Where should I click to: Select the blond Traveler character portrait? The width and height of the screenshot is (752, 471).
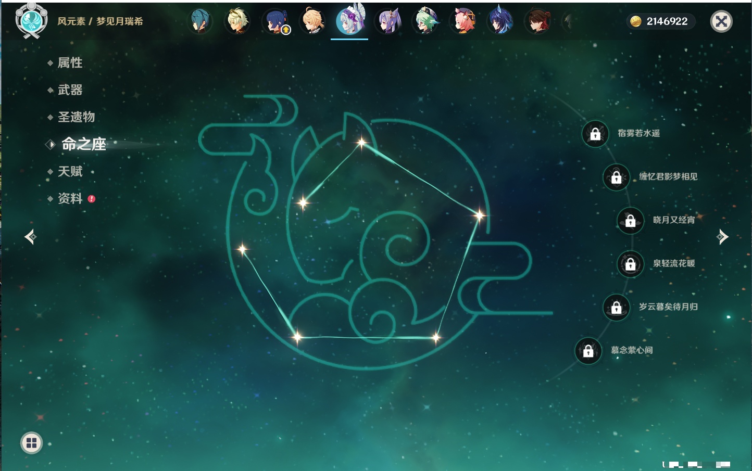314,21
